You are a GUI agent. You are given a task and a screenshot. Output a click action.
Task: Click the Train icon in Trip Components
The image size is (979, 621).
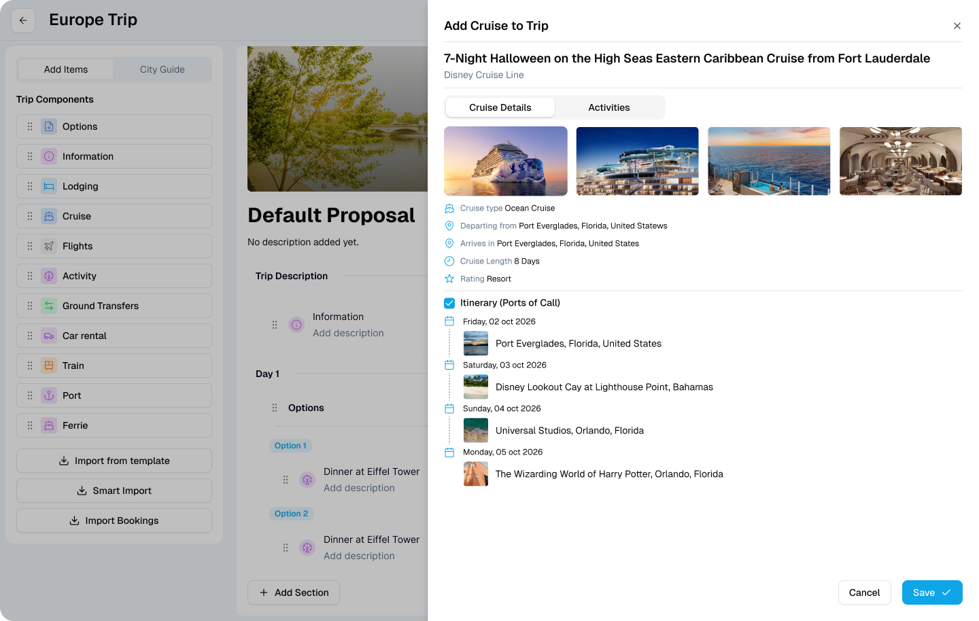click(49, 366)
